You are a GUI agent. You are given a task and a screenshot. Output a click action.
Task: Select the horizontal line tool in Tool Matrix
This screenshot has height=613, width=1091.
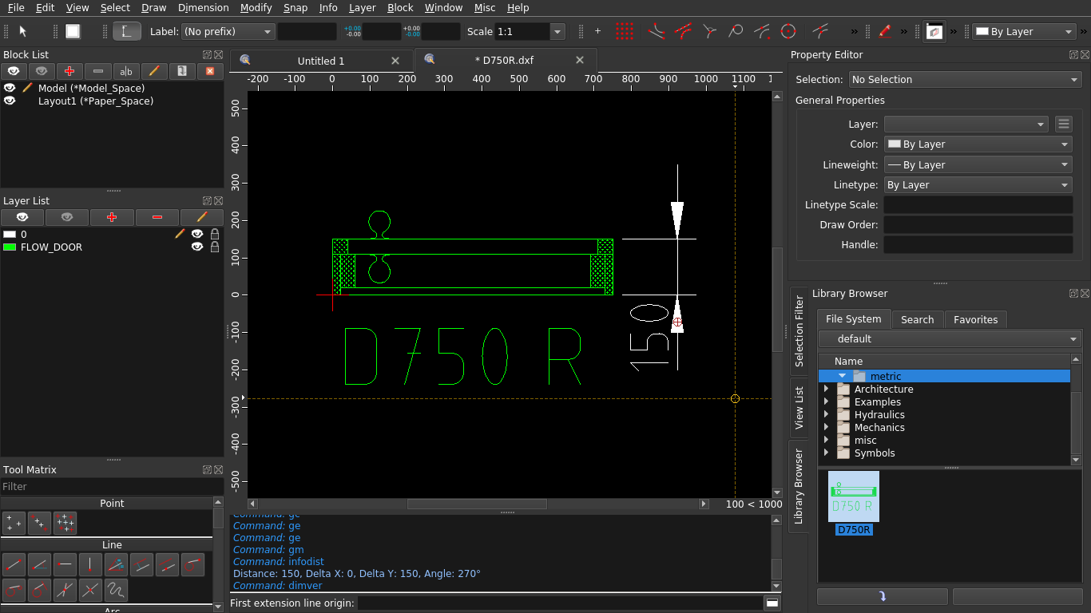click(65, 565)
